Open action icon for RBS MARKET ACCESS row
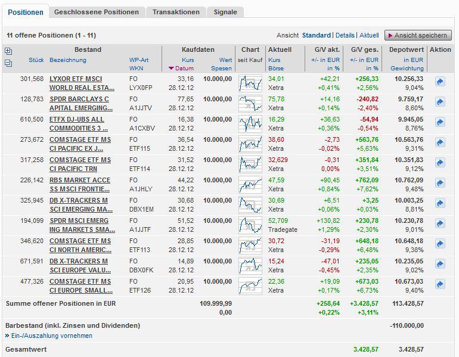The height and width of the screenshot is (357, 459). [x=440, y=183]
